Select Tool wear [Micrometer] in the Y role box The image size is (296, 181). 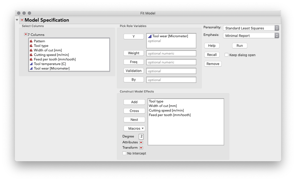(170, 36)
